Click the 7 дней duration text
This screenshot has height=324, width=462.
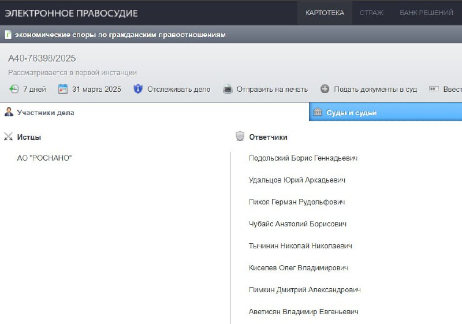35,90
